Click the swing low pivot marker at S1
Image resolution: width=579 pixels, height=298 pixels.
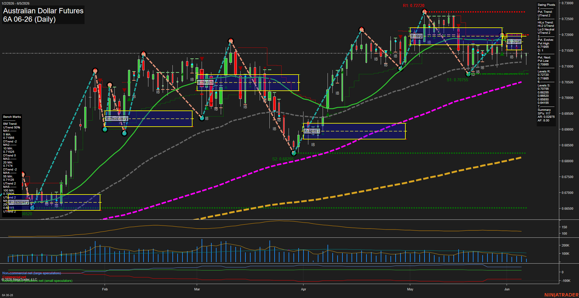pos(468,74)
